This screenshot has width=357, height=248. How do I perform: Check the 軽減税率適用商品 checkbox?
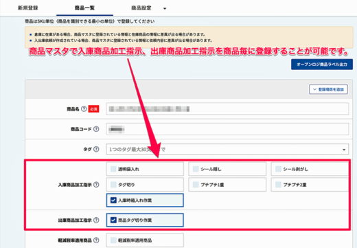click(x=113, y=240)
